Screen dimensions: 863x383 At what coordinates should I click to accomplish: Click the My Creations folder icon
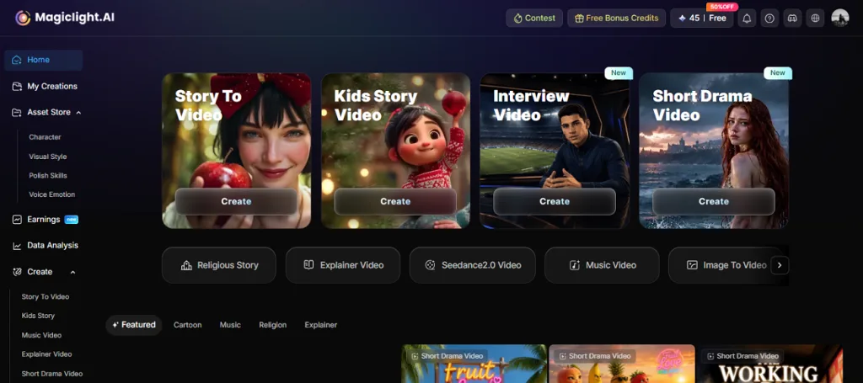point(17,86)
